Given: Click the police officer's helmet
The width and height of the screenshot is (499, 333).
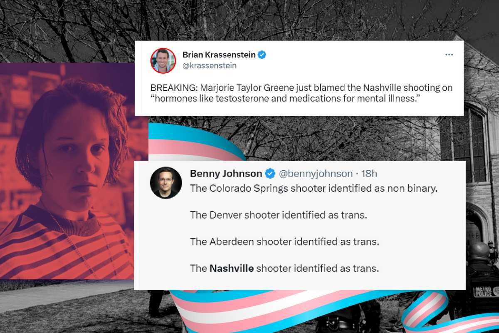Looking at the screenshot, I should [x=479, y=251].
